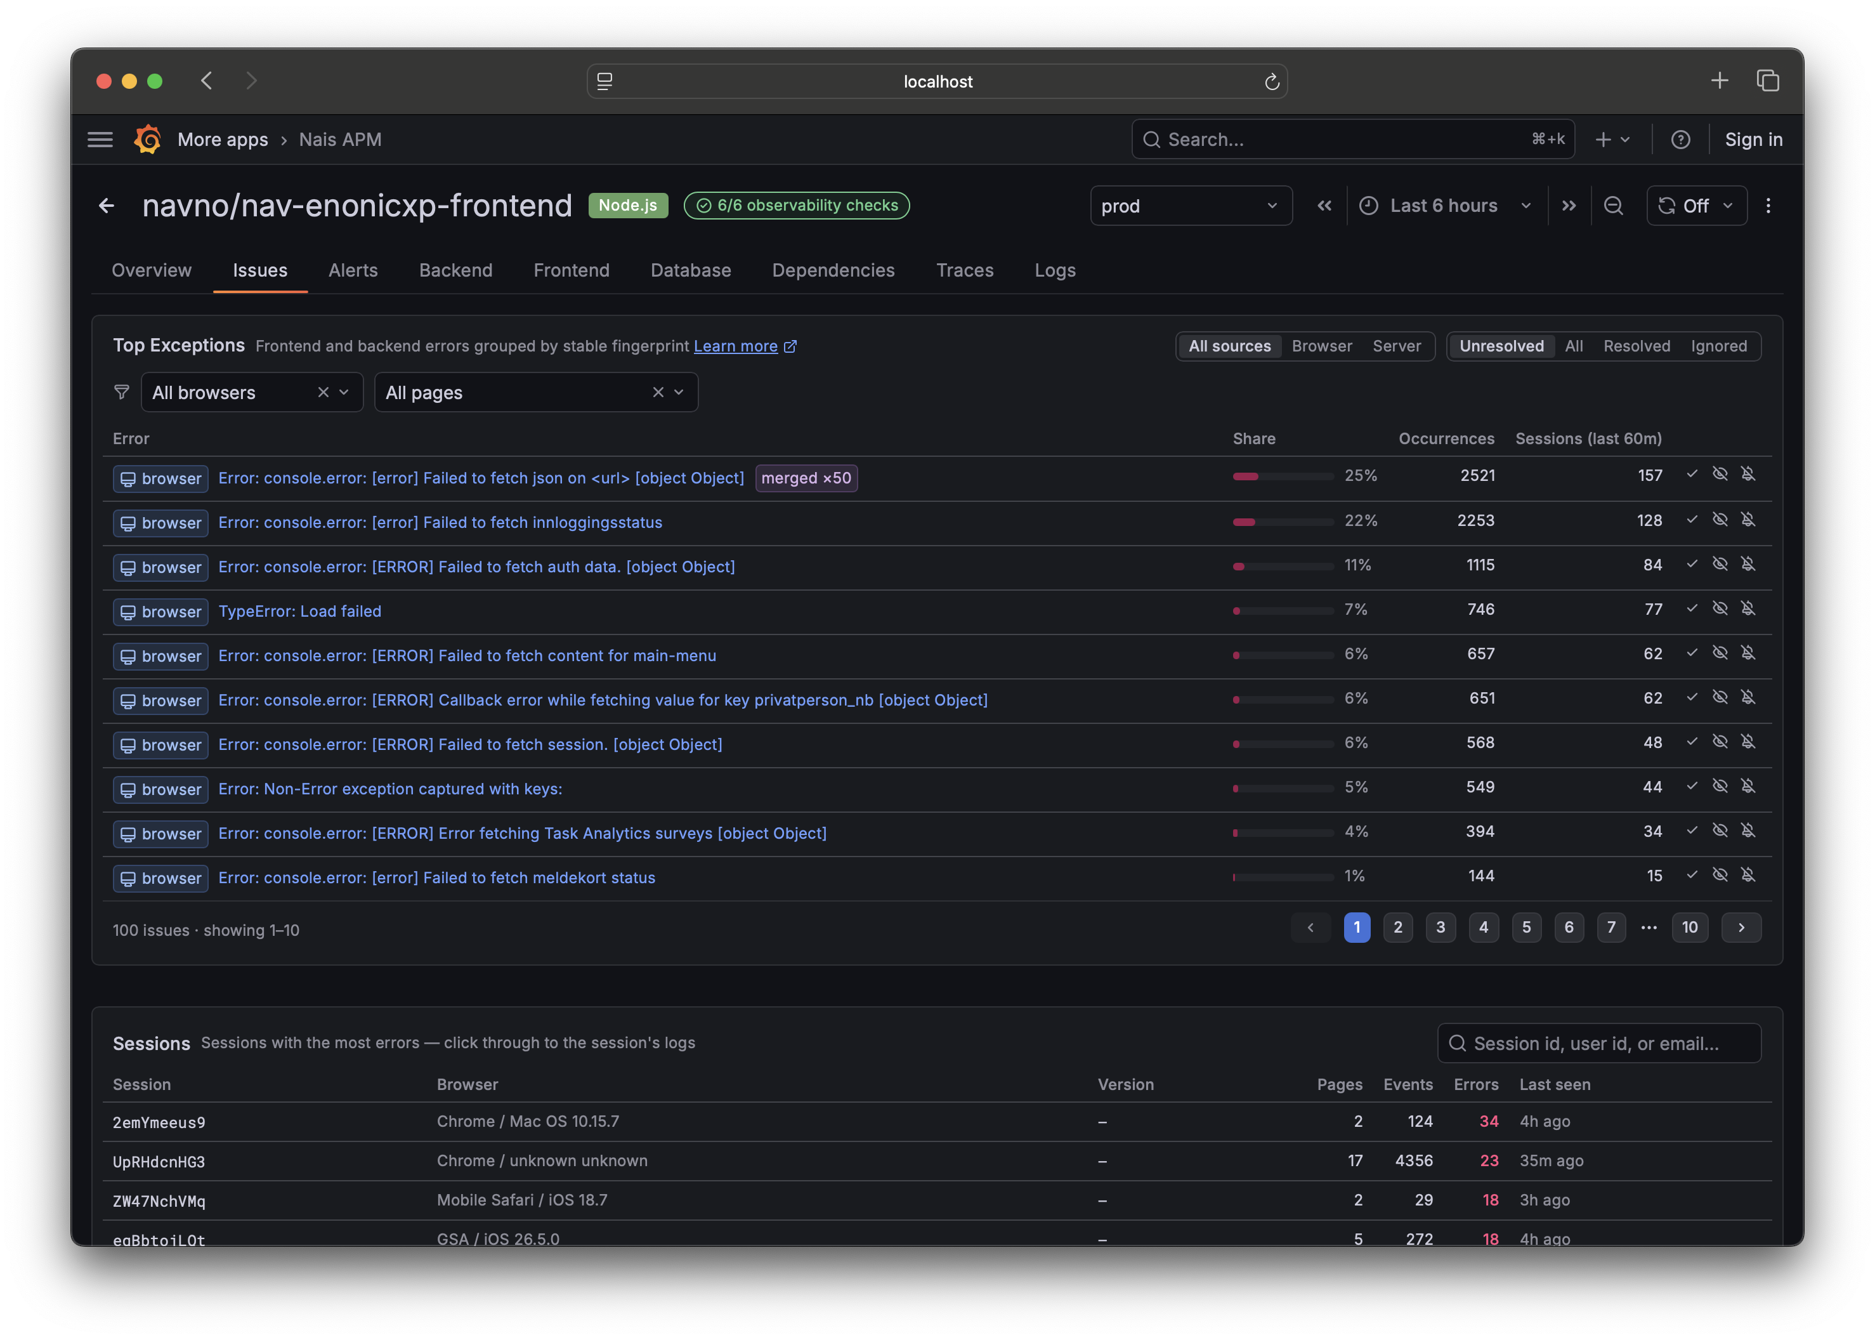Open the plus add-new dropdown in header

click(x=1612, y=140)
